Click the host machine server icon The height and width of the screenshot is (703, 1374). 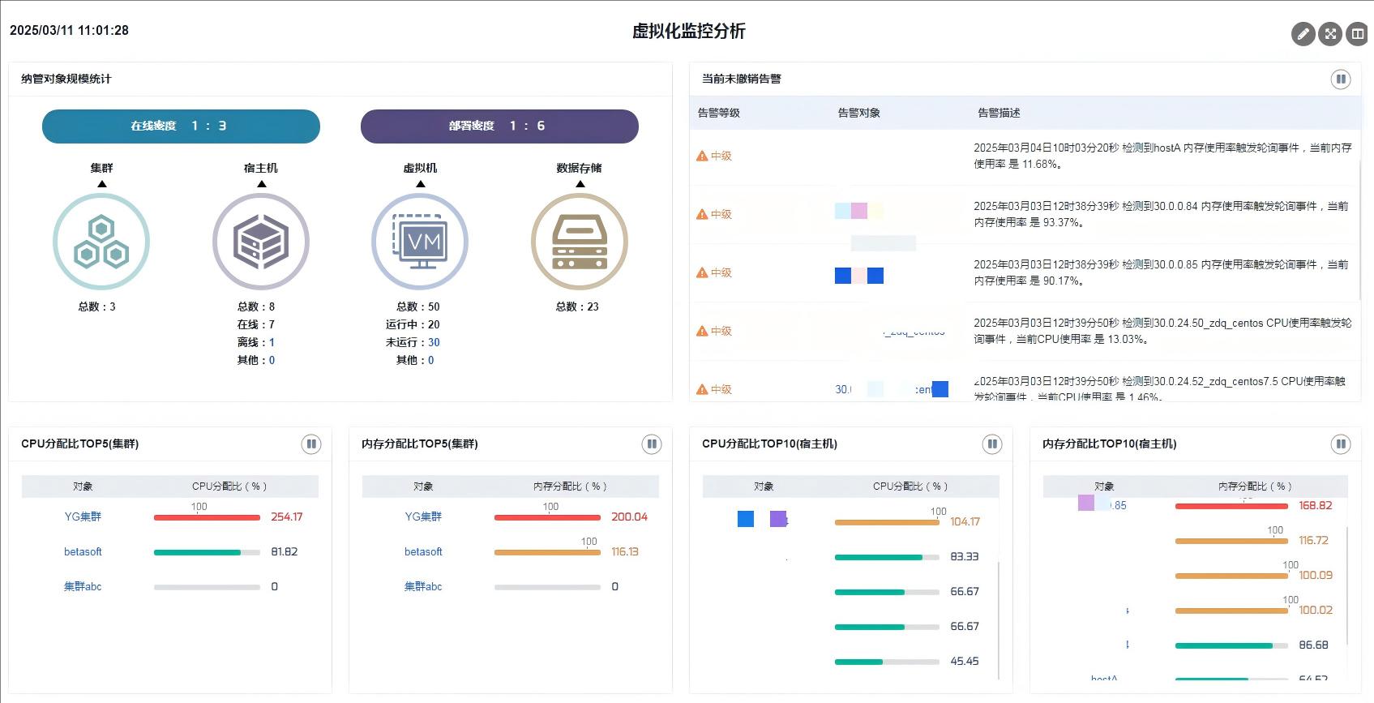(261, 242)
